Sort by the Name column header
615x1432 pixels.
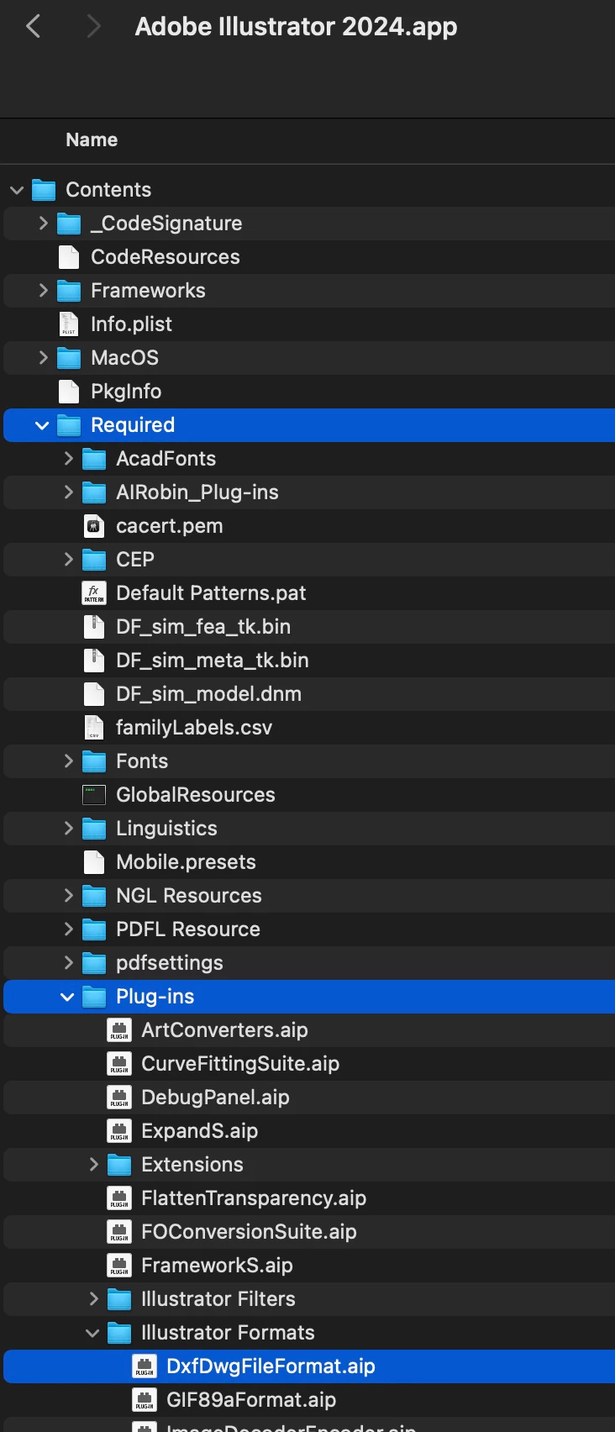point(92,140)
